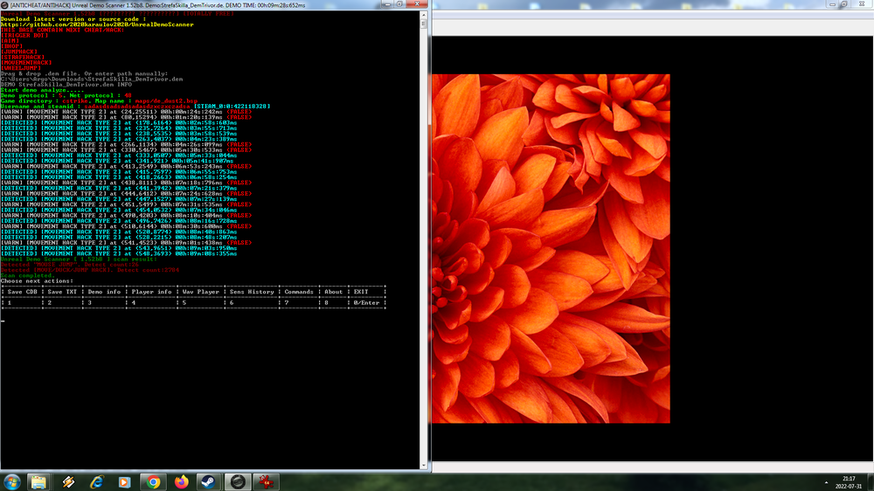Open the media player taskbar icon
Image resolution: width=874 pixels, height=491 pixels.
tap(124, 482)
